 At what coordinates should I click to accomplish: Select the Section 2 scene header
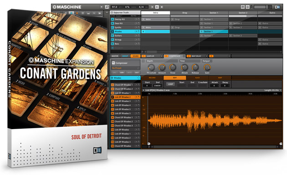pyautogui.click(x=243, y=13)
